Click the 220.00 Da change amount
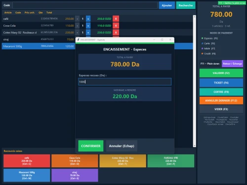 (125, 96)
